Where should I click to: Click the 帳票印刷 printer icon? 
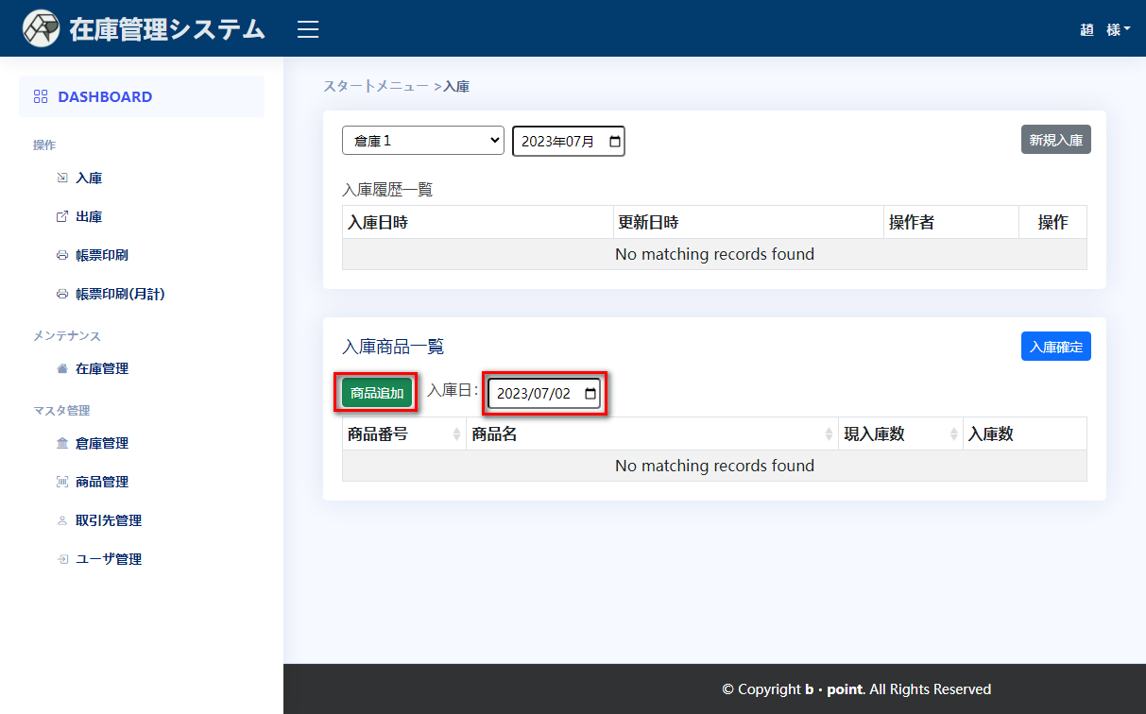pos(62,255)
